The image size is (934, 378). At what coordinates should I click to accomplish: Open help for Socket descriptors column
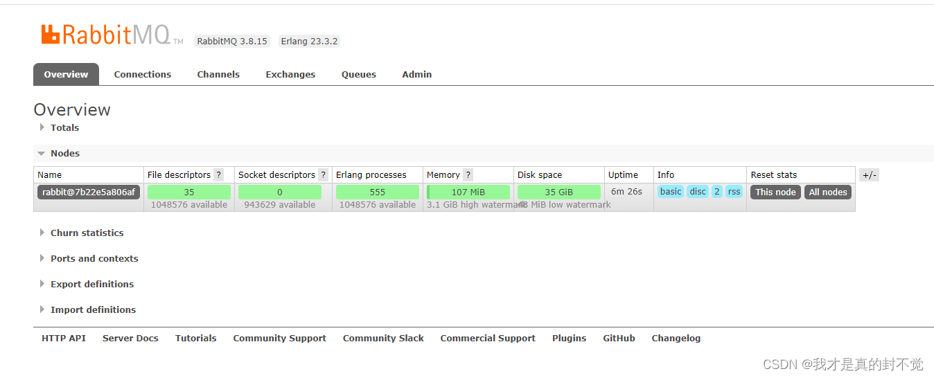[x=323, y=175]
